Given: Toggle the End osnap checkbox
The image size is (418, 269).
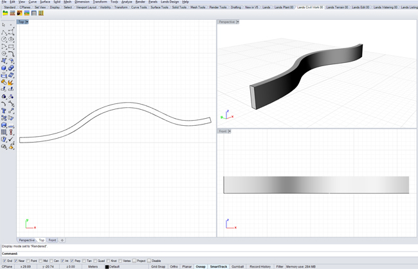Looking at the screenshot, I should pos(4,261).
